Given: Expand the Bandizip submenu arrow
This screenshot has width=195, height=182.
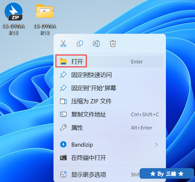Looking at the screenshot, I should pos(156,145).
